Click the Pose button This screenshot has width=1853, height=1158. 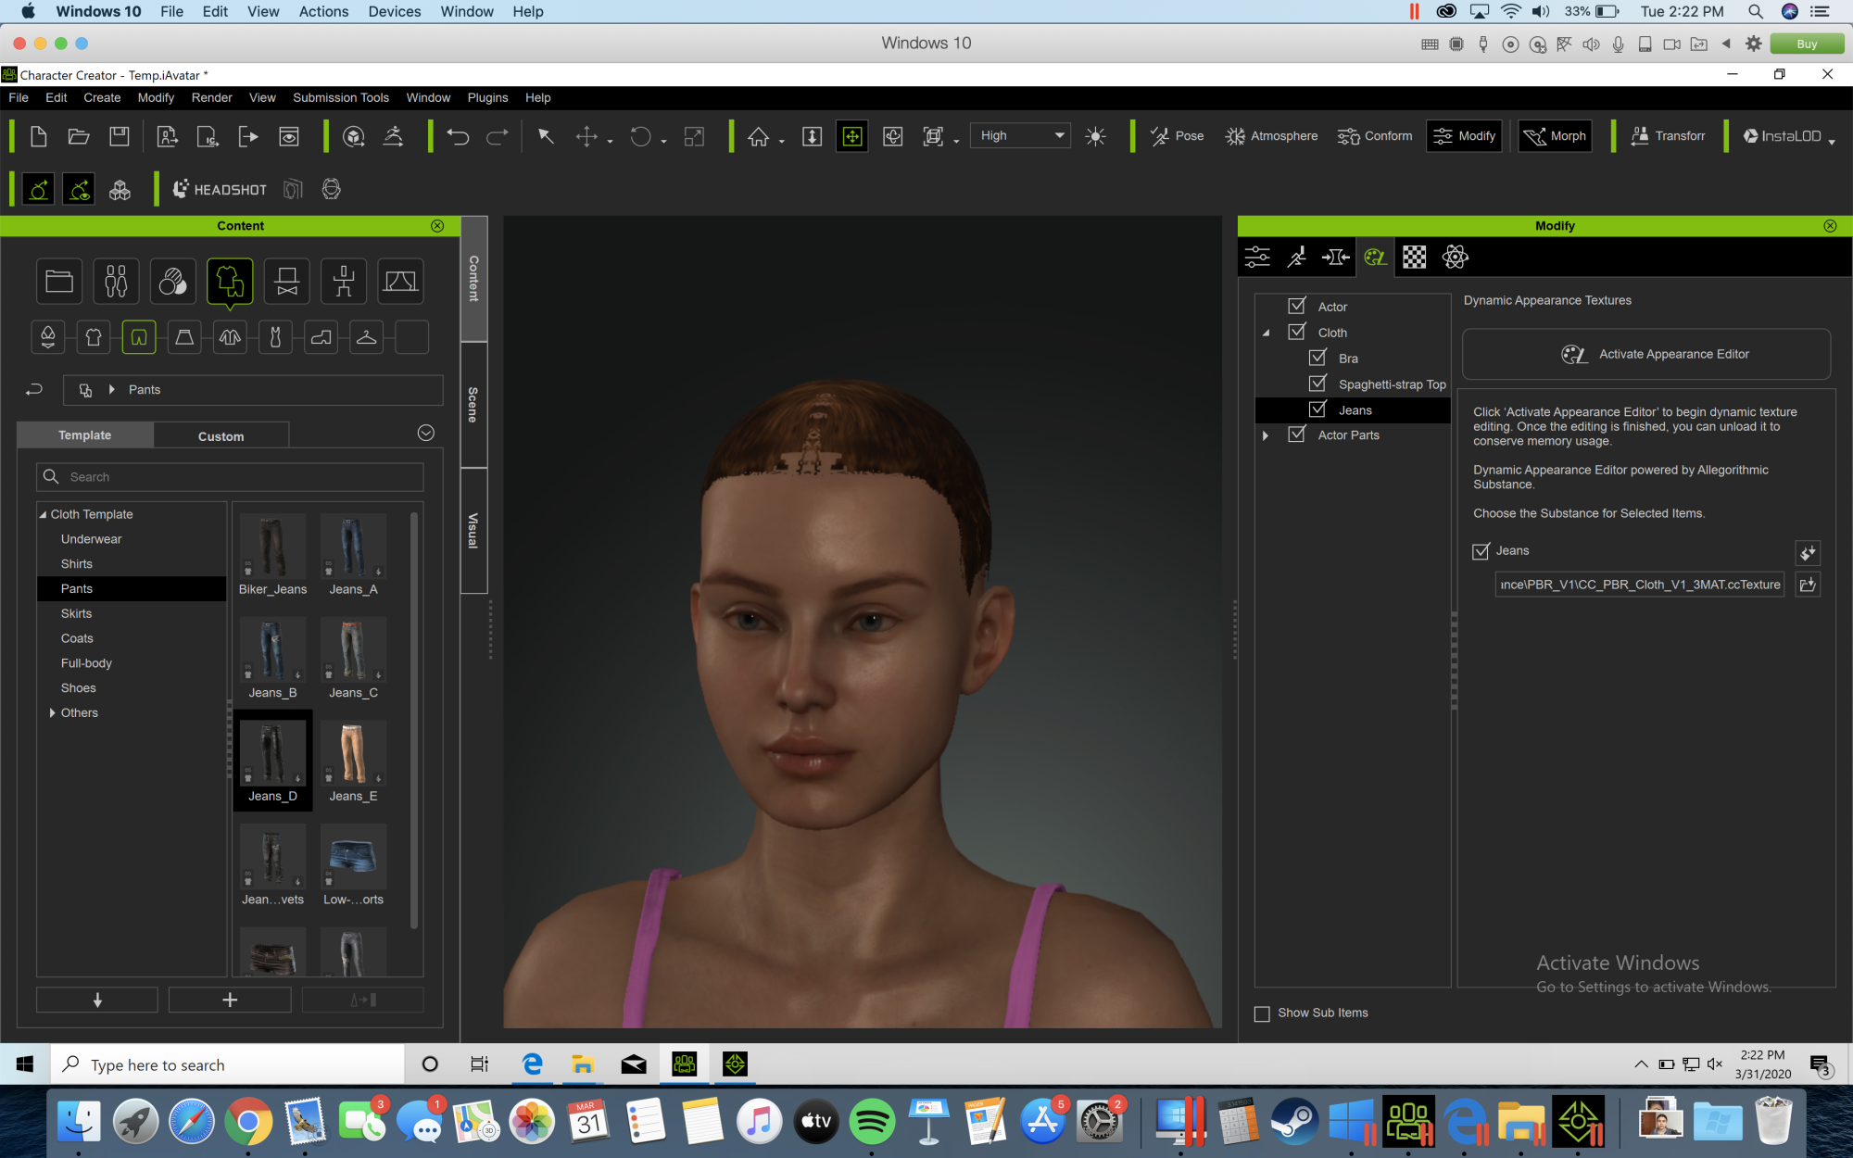tap(1177, 136)
